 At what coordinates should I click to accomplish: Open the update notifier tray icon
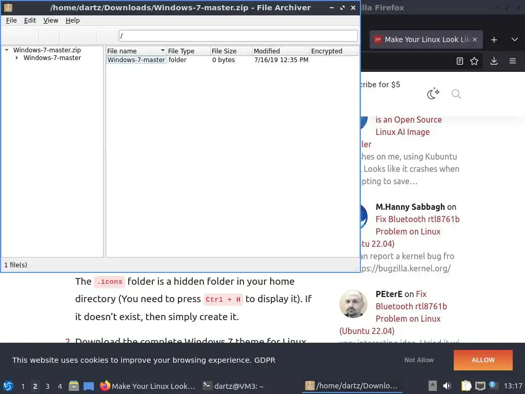point(493,385)
